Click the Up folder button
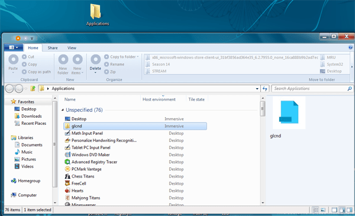Screen dimensions: 355x216 (33, 88)
